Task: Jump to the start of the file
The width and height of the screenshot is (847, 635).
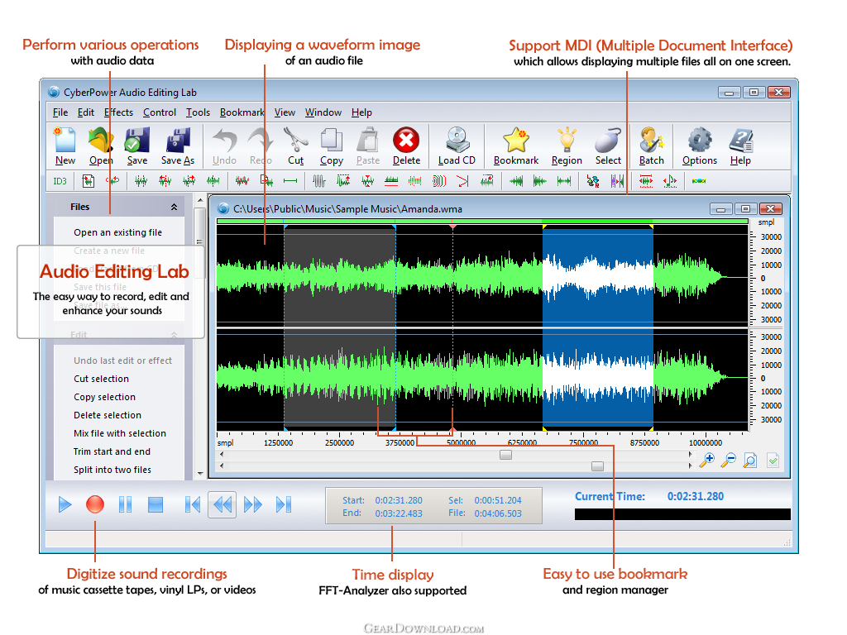Action: (x=192, y=505)
